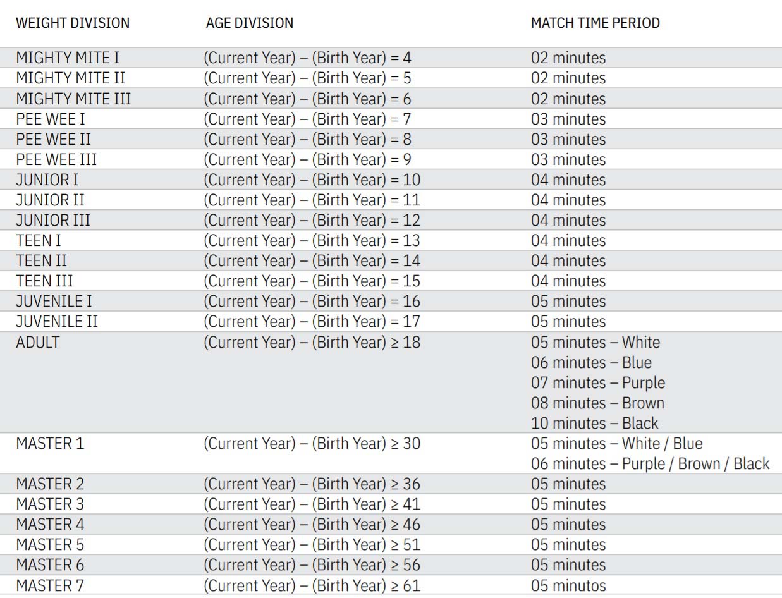The width and height of the screenshot is (782, 598).
Task: Click the age formula ending in ≥ 18
Action: (312, 342)
